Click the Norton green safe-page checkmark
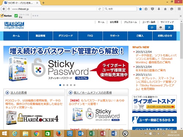Viewport: 183px width, 137px height. coord(16,16)
